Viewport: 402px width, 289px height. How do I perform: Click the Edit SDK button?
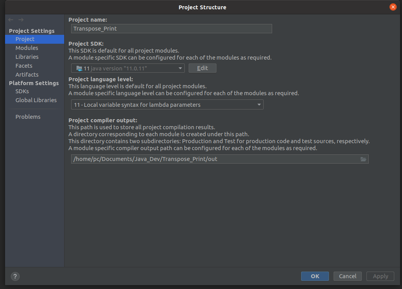click(202, 68)
